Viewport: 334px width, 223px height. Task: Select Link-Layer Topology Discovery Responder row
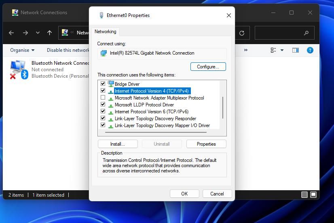(x=155, y=119)
